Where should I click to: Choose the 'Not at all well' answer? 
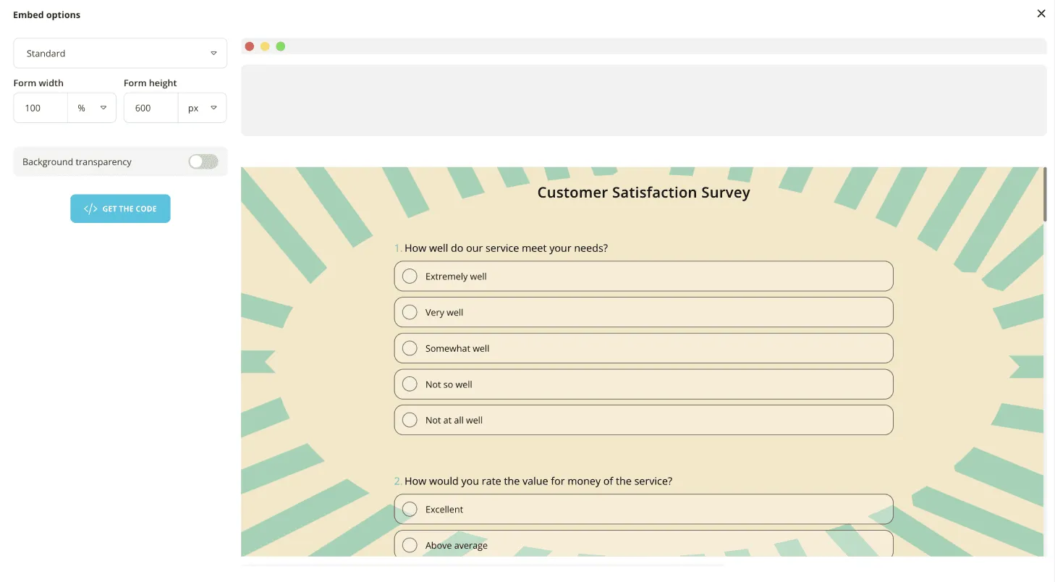(x=410, y=419)
